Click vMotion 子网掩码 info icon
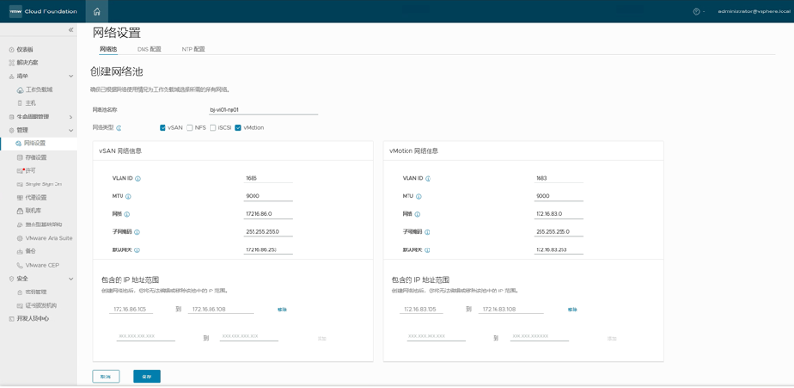The width and height of the screenshot is (794, 388). coord(428,232)
